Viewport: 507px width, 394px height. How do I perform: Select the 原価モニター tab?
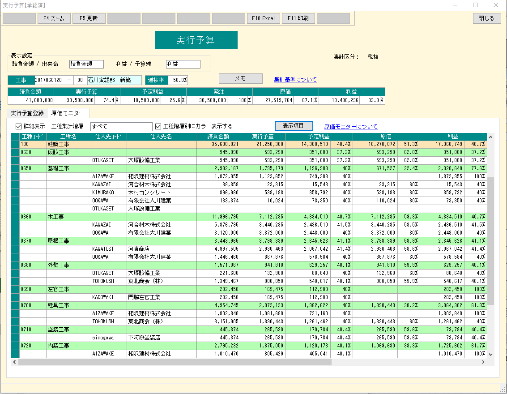tap(68, 113)
